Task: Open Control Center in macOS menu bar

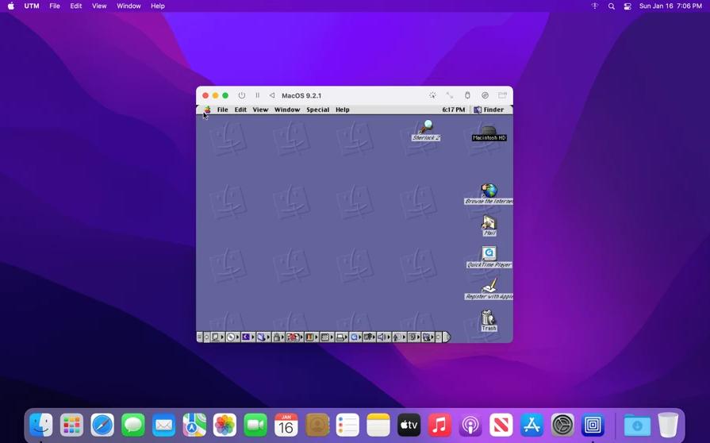Action: pyautogui.click(x=627, y=6)
